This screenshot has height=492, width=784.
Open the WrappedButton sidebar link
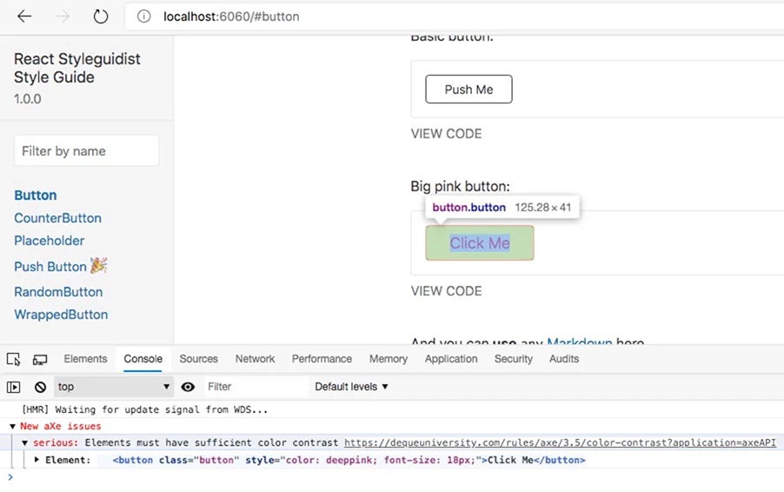tap(61, 315)
